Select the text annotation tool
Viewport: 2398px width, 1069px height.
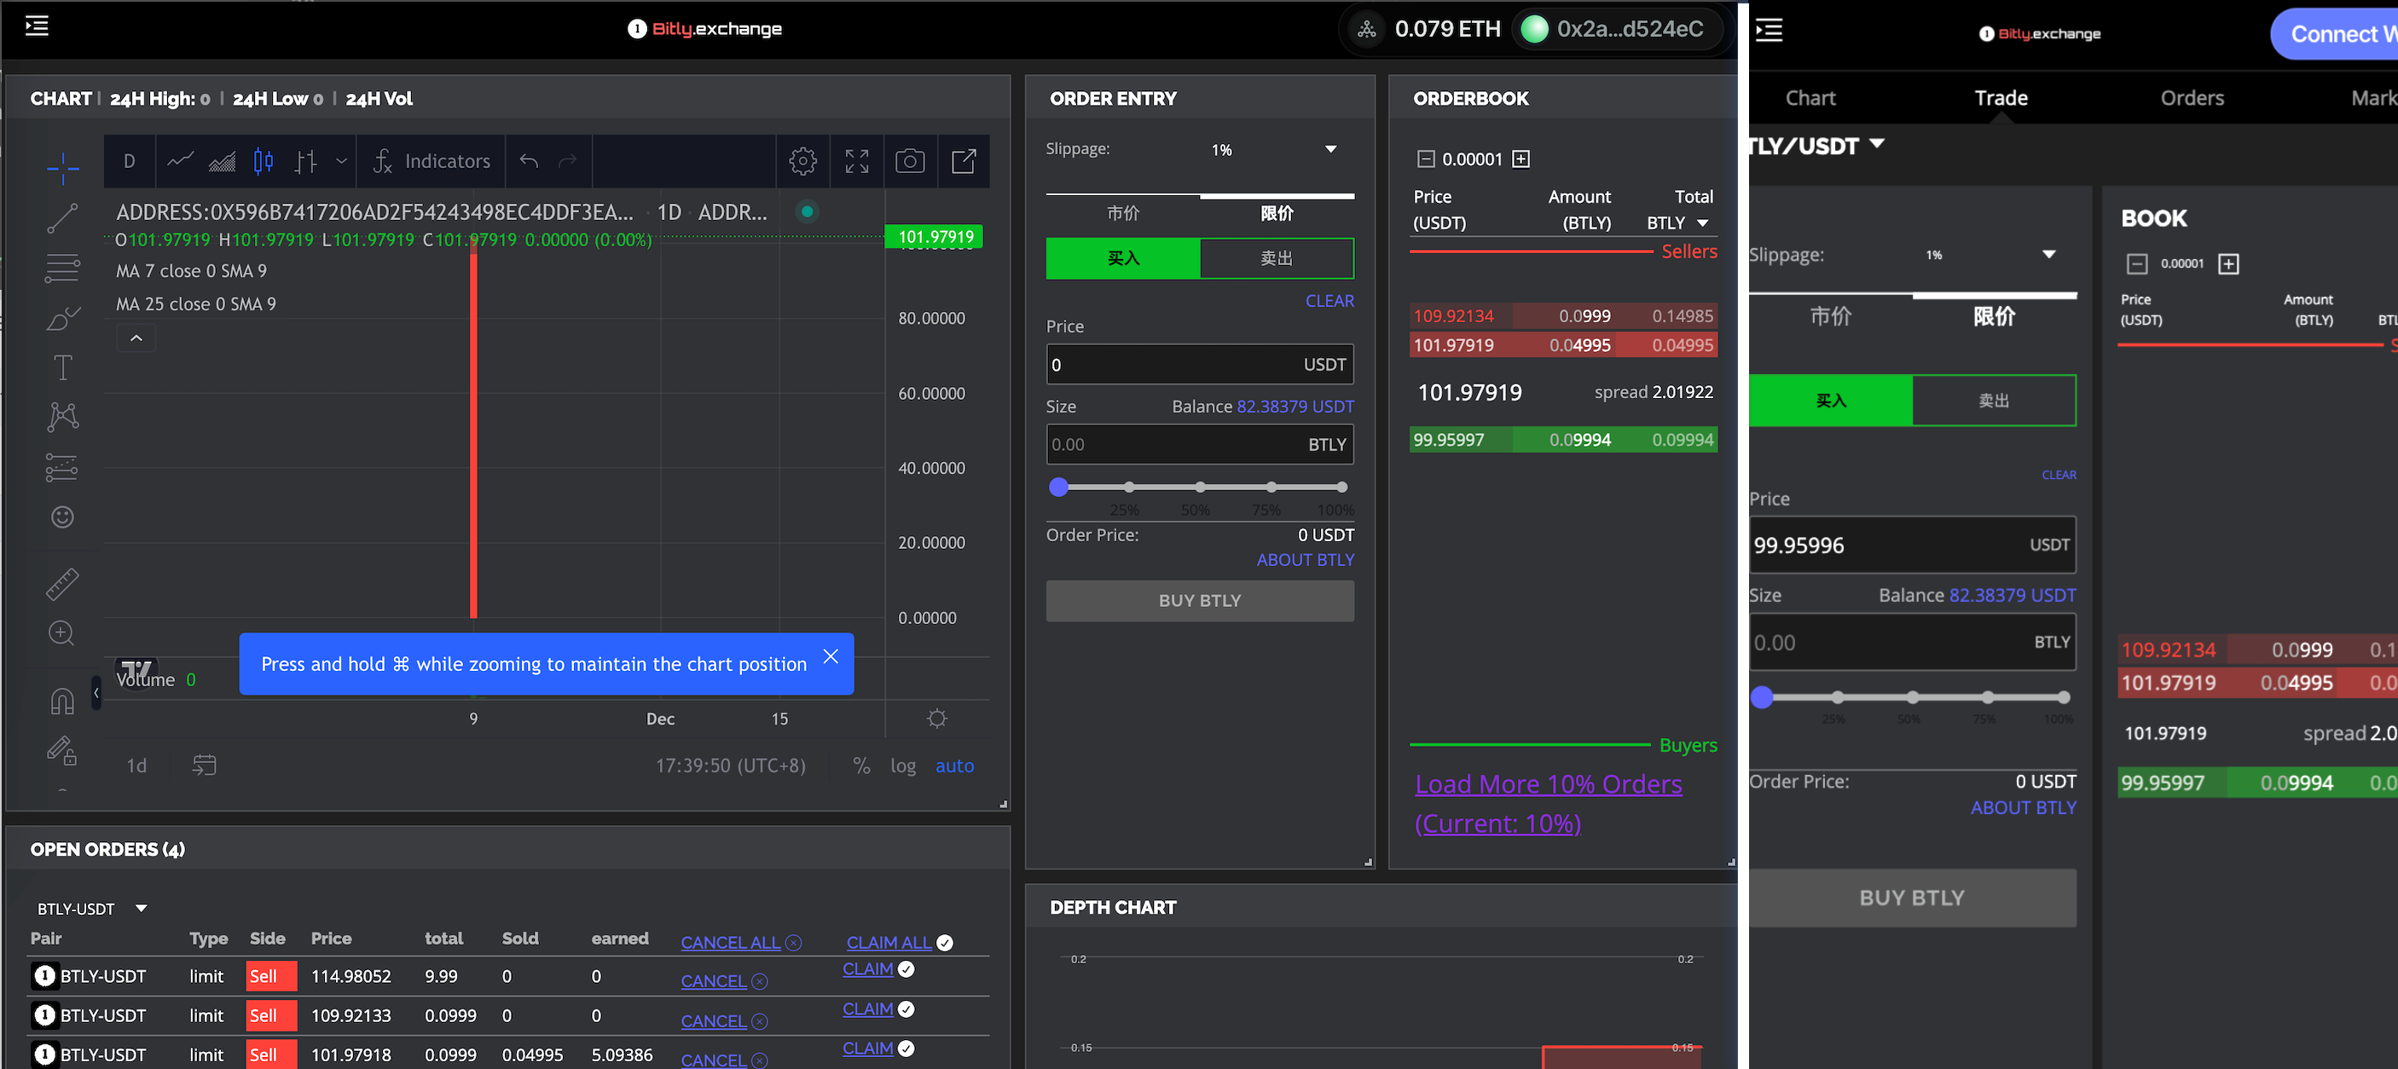pyautogui.click(x=62, y=367)
